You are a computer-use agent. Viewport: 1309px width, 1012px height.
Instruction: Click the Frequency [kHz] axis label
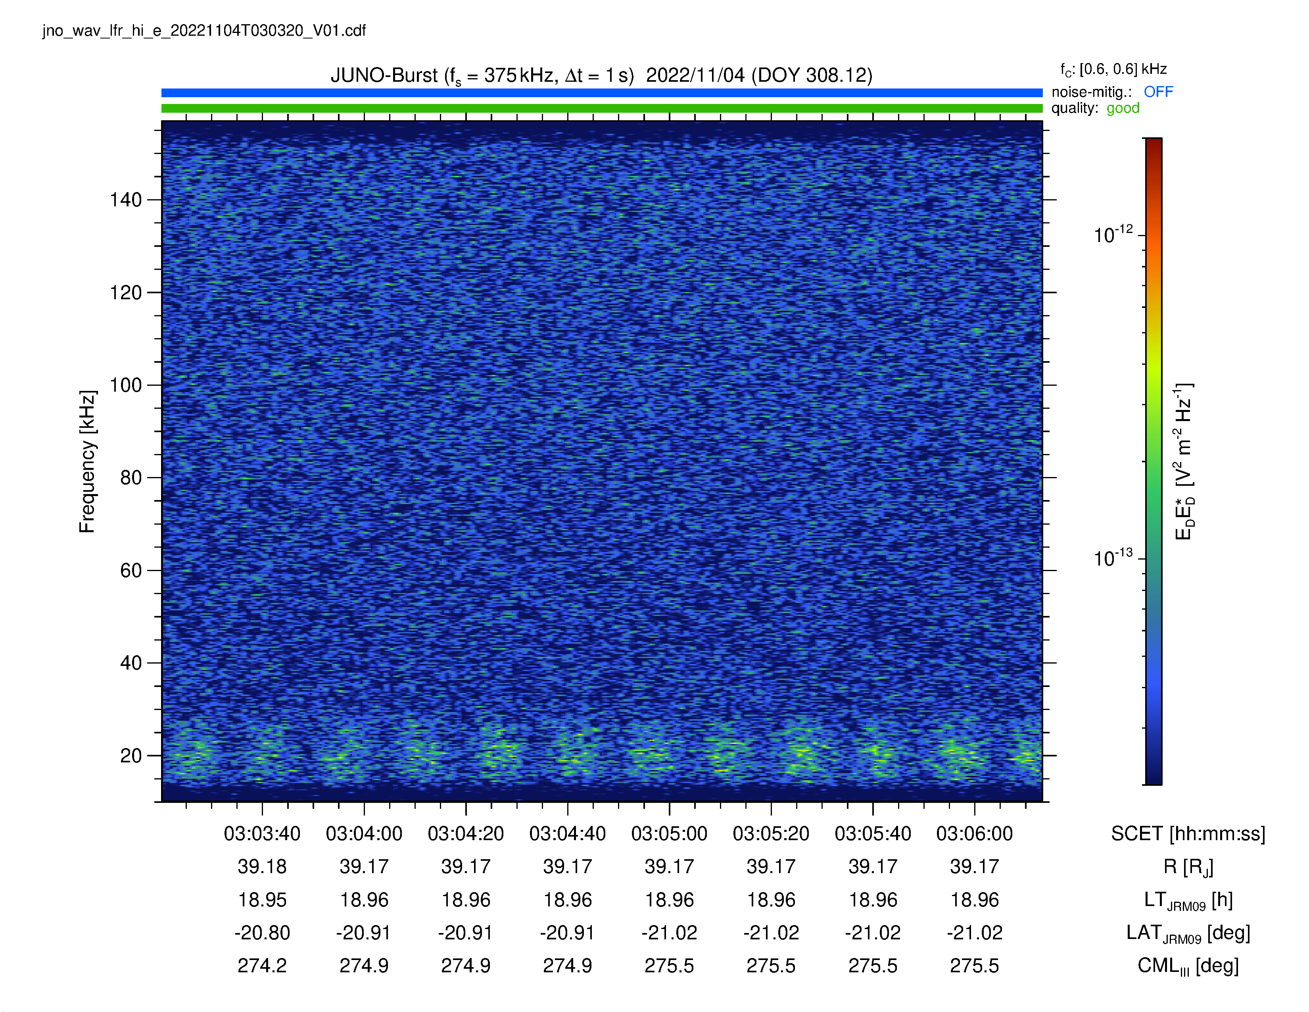[x=88, y=461]
